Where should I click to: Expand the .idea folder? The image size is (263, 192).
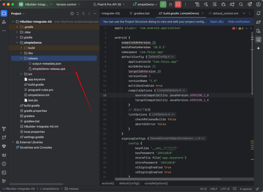[x=17, y=32]
